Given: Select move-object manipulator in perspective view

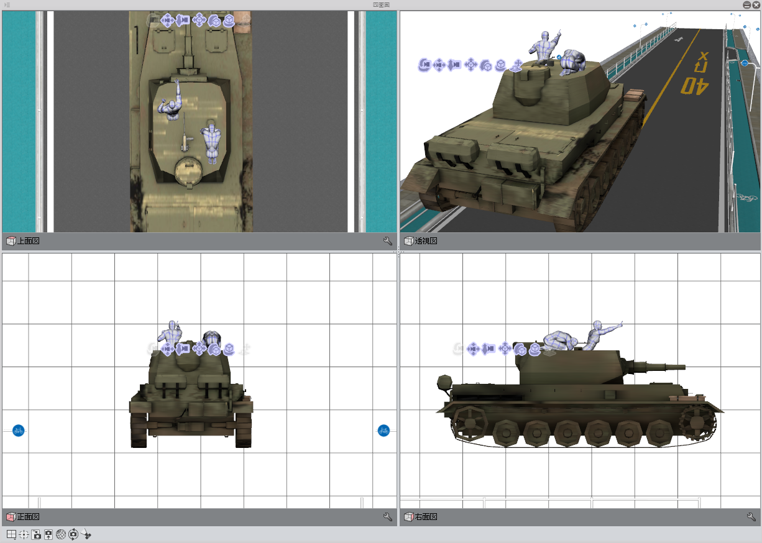Looking at the screenshot, I should [471, 65].
